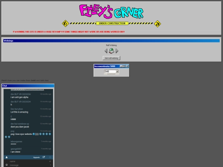The image size is (223, 167).
Task: Minimize the Incrementinator 5000 window
Action: click(121, 66)
